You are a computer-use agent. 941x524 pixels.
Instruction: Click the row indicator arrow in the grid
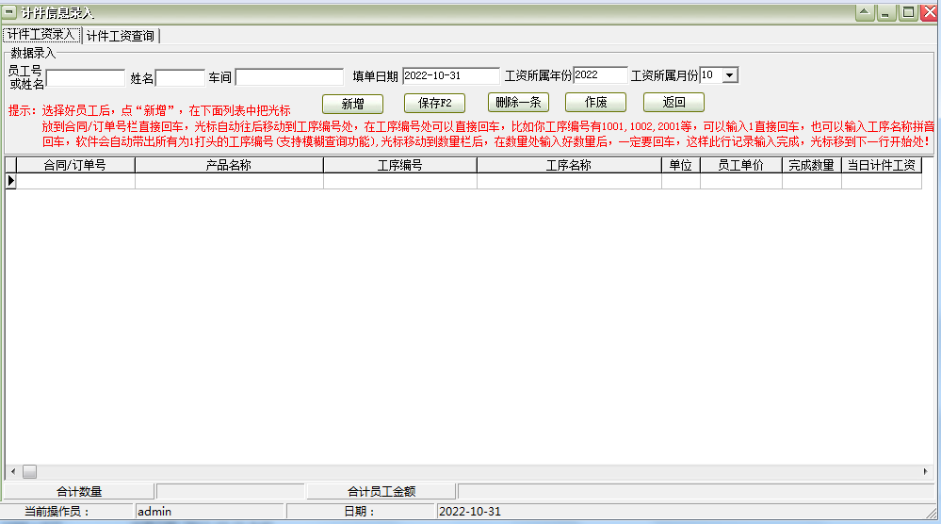point(11,181)
